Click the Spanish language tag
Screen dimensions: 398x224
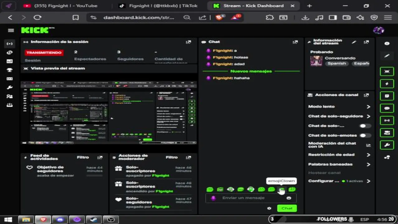[337, 63]
